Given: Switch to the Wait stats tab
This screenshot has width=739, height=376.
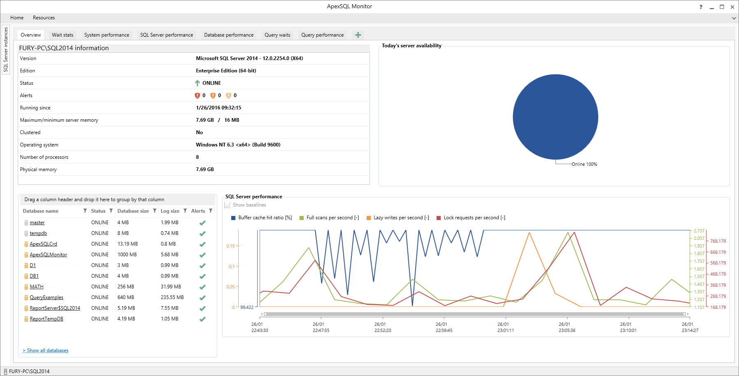Looking at the screenshot, I should click(x=63, y=35).
